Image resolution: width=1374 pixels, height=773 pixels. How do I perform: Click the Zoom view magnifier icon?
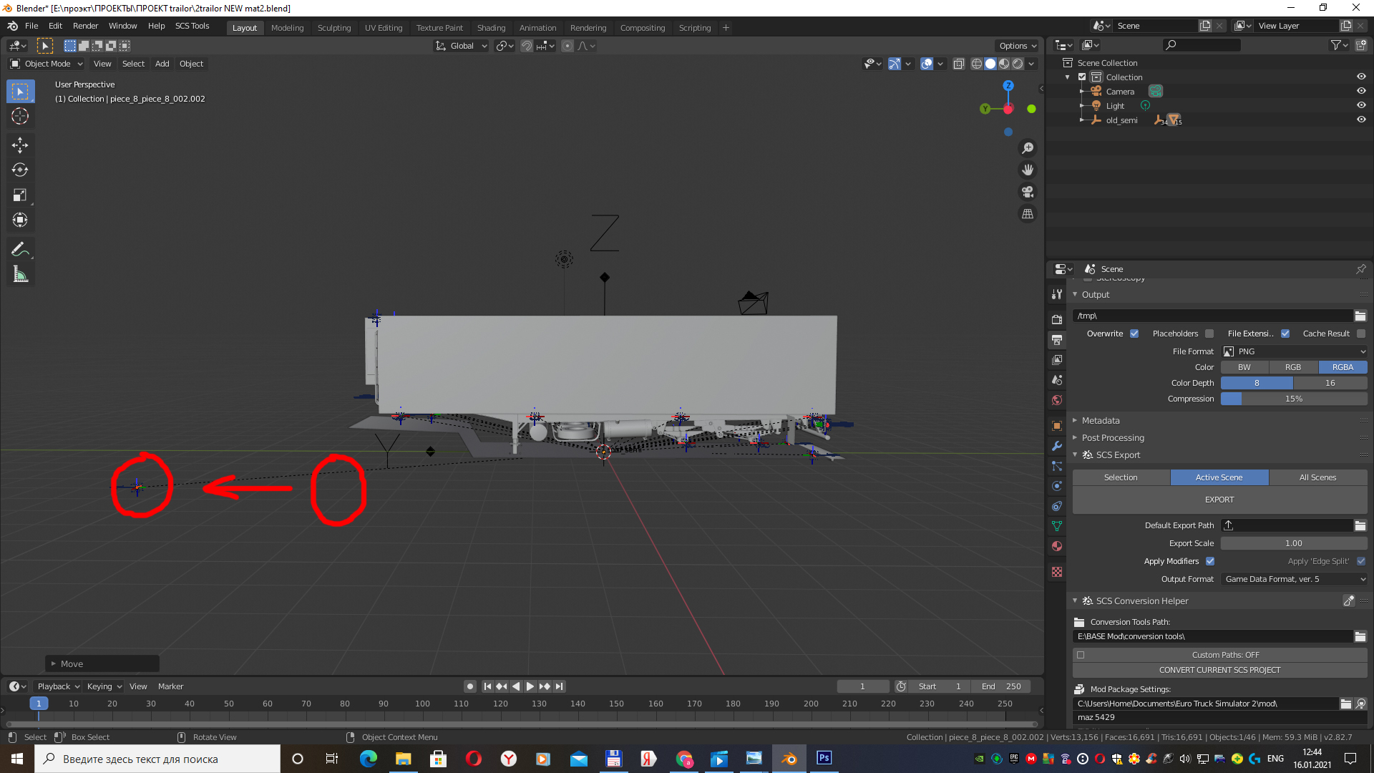point(1028,148)
